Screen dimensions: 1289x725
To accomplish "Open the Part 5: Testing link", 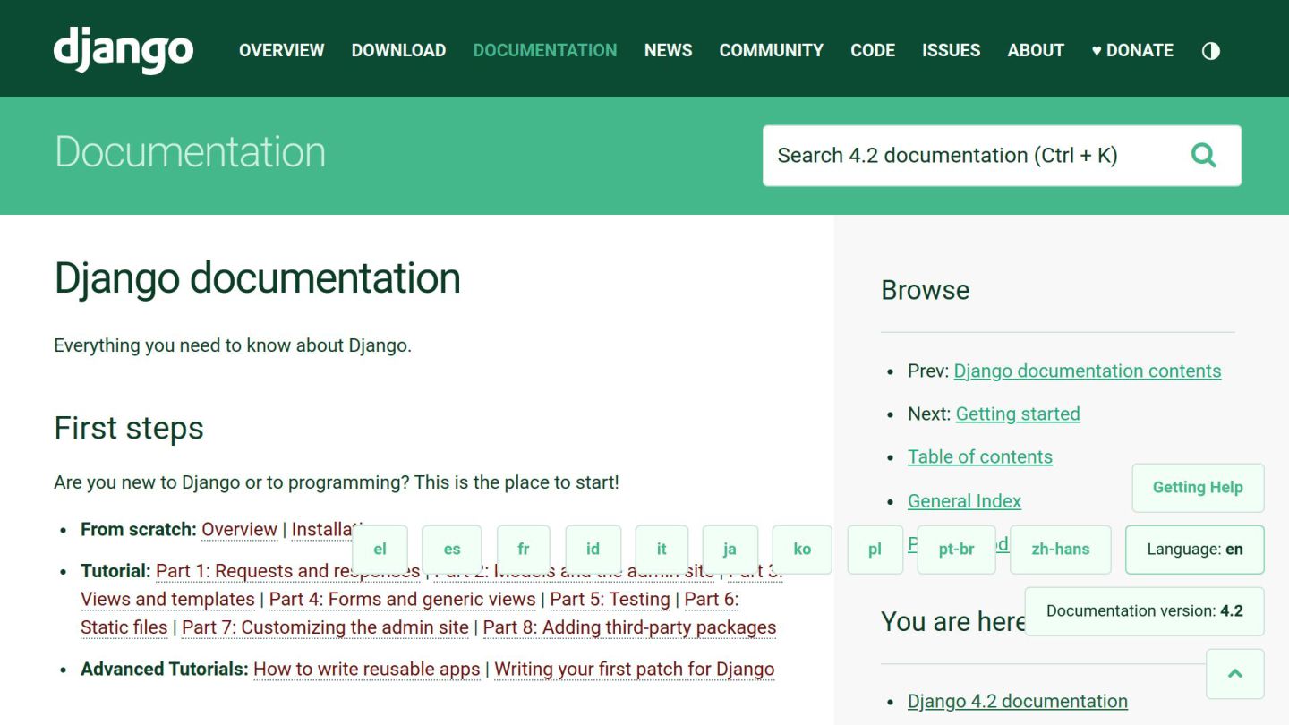I will [x=610, y=599].
